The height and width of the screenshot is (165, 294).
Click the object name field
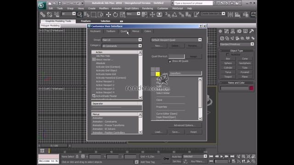235,88
